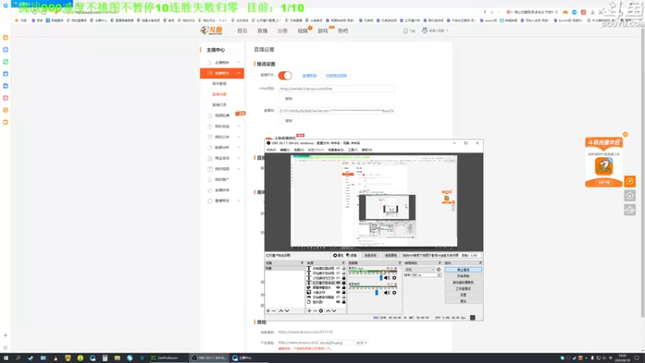Mute the bottom audio mixer channel

(x=387, y=293)
